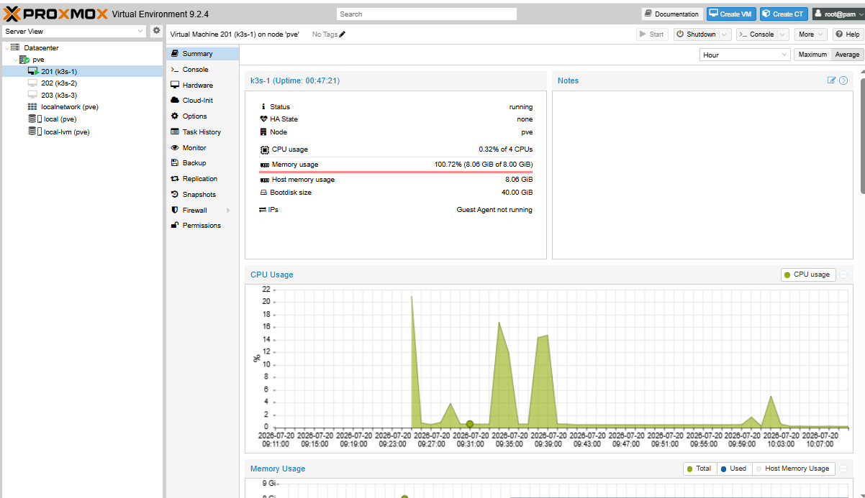Collapse the CPU Usage chart with its round icon

843,275
